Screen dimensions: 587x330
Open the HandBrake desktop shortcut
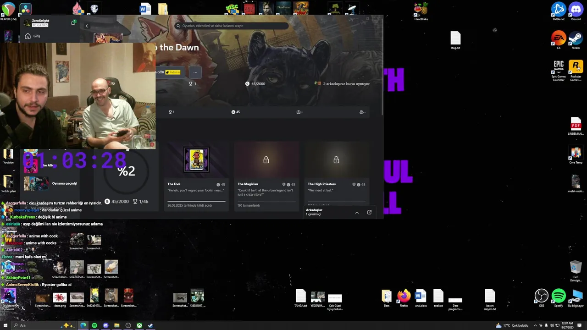pyautogui.click(x=421, y=11)
